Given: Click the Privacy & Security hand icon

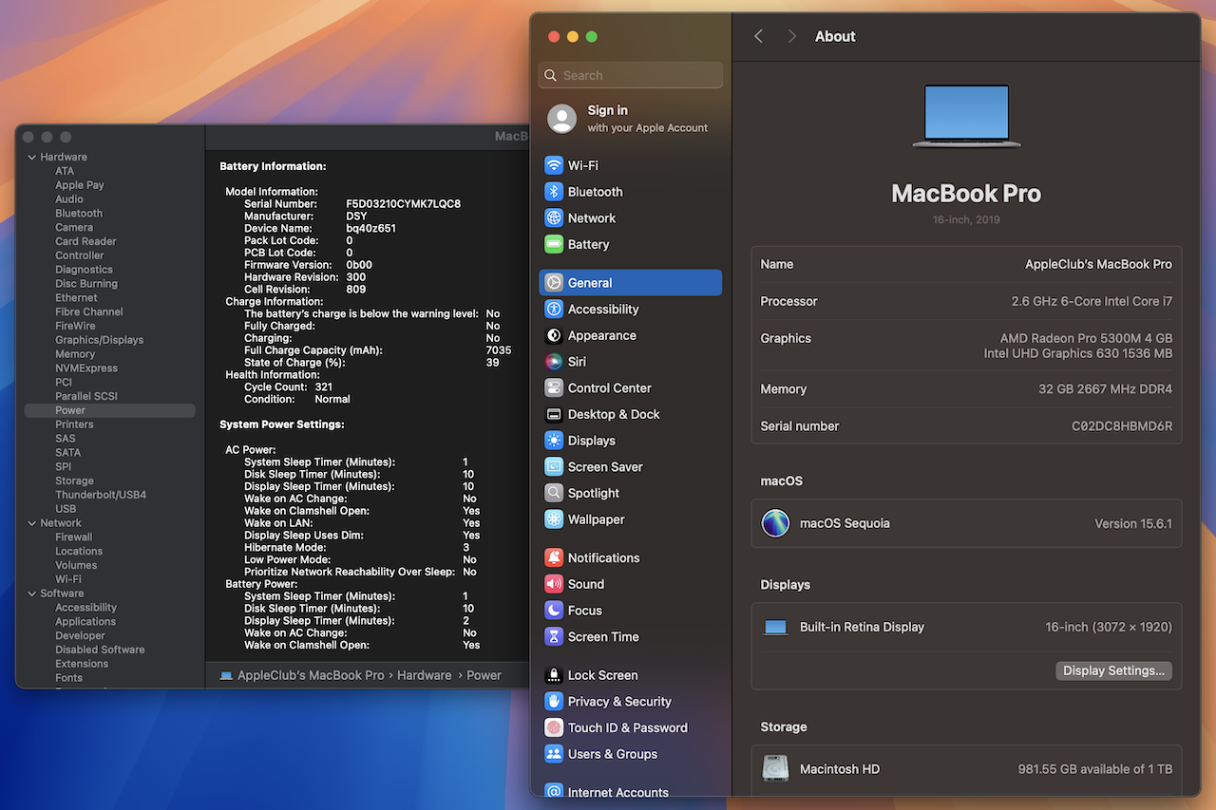Looking at the screenshot, I should [x=554, y=702].
